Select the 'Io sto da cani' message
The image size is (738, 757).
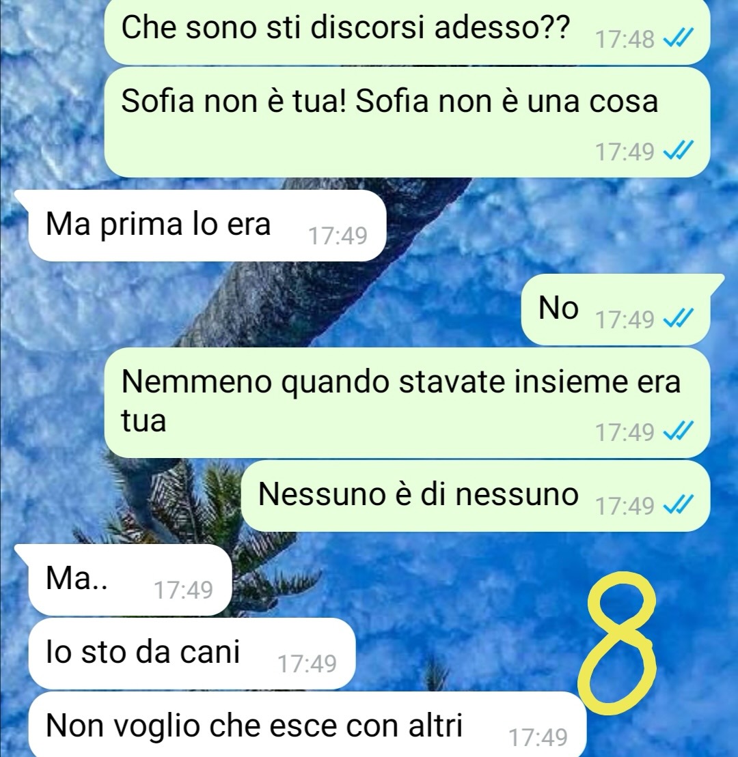click(x=192, y=653)
